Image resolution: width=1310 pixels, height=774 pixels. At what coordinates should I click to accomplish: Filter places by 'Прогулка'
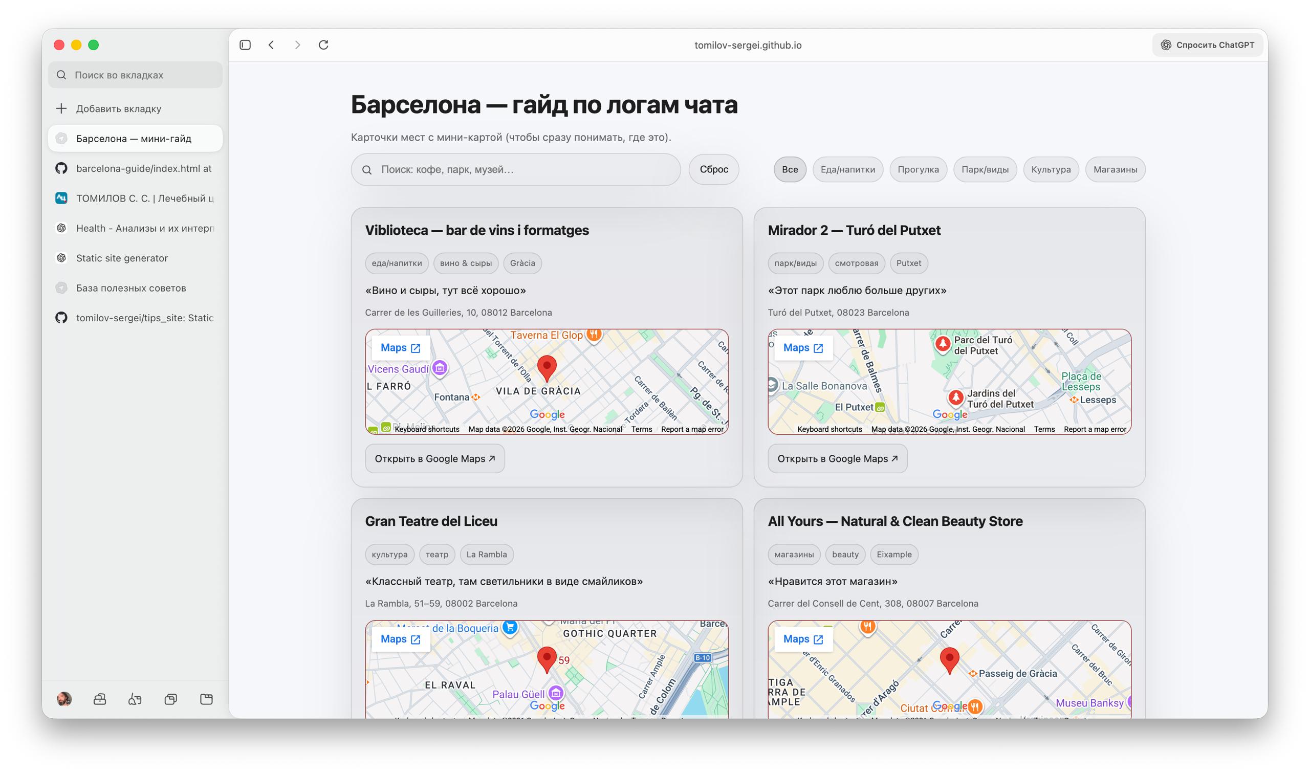click(x=918, y=169)
